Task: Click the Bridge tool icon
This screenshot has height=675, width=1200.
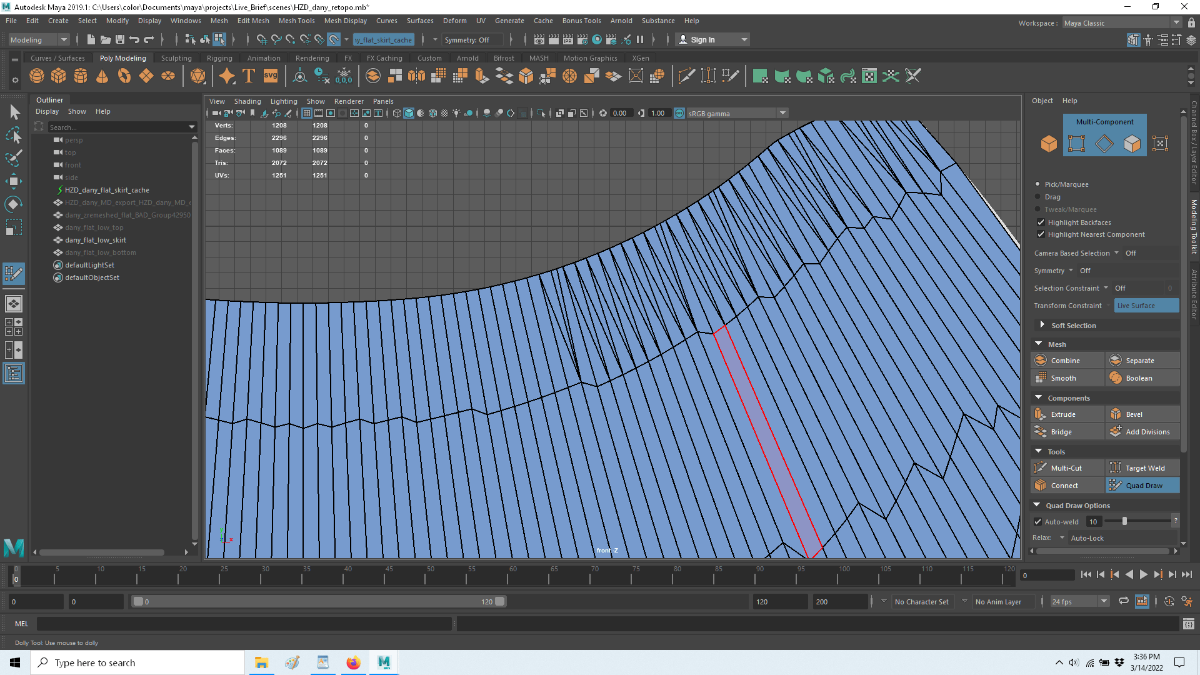Action: click(x=1041, y=432)
